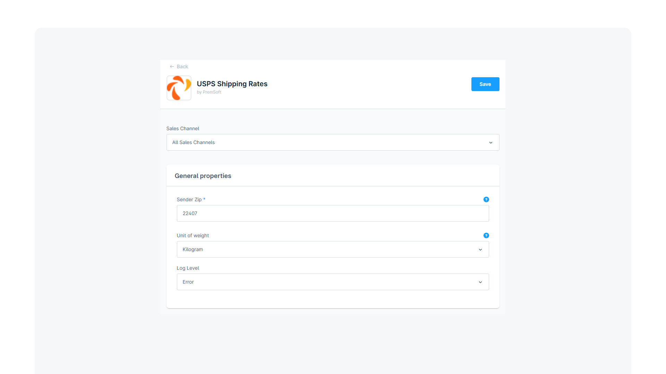Screen dimensions: 666x374
Task: Open the All Sales Channels dropdown
Action: pos(333,142)
